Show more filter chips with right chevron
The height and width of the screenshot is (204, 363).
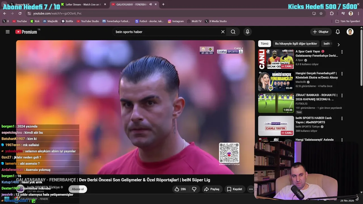point(338,44)
